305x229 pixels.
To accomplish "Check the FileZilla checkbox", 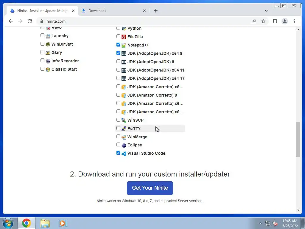I will tap(118, 36).
